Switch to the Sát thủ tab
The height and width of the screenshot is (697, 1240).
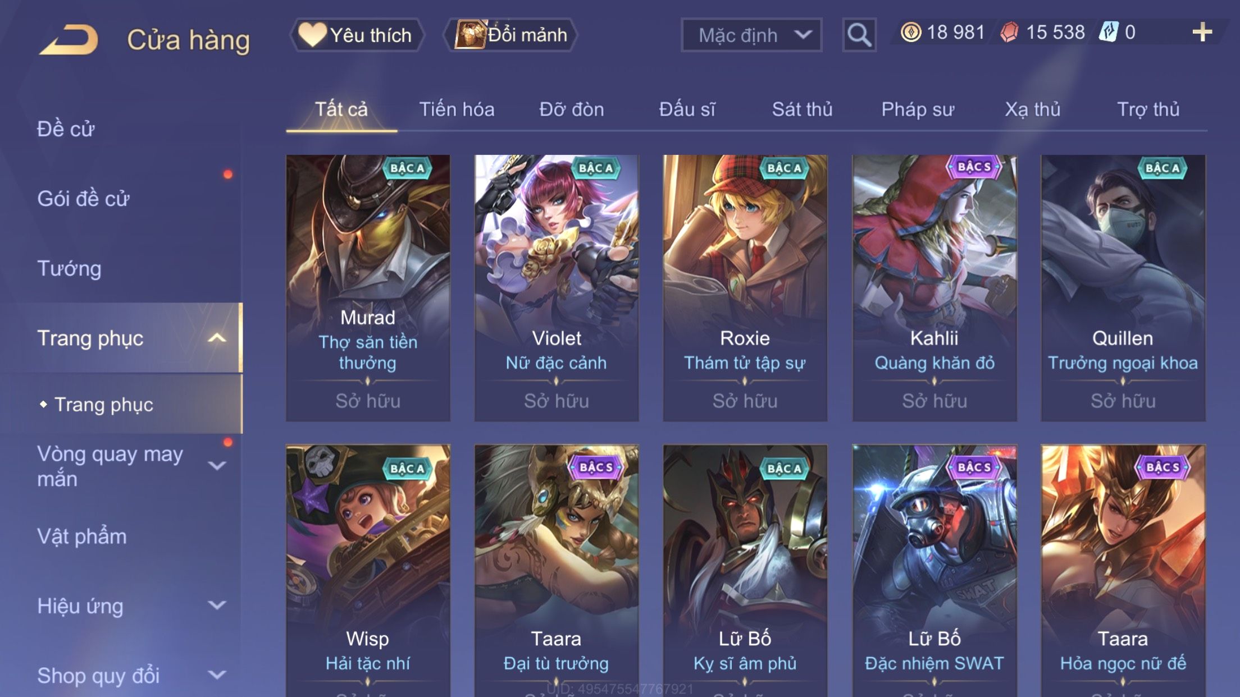click(x=802, y=109)
